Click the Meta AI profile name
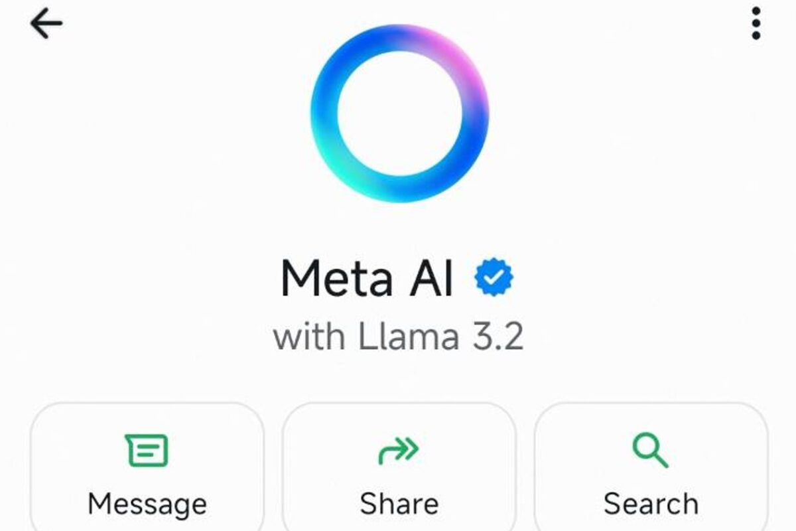 tap(367, 279)
